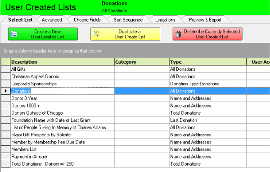
Task: Delete the Currently Selected User Created List
Action: click(207, 34)
